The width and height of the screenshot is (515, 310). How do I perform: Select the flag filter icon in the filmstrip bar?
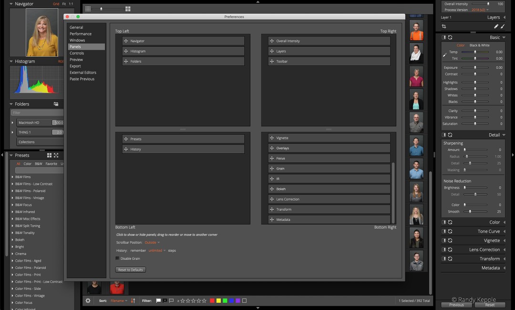click(x=158, y=301)
